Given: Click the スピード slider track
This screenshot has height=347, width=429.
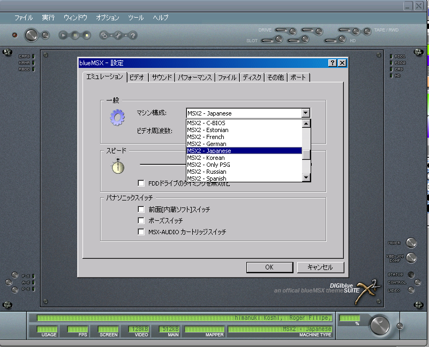Looking at the screenshot, I should (162, 165).
